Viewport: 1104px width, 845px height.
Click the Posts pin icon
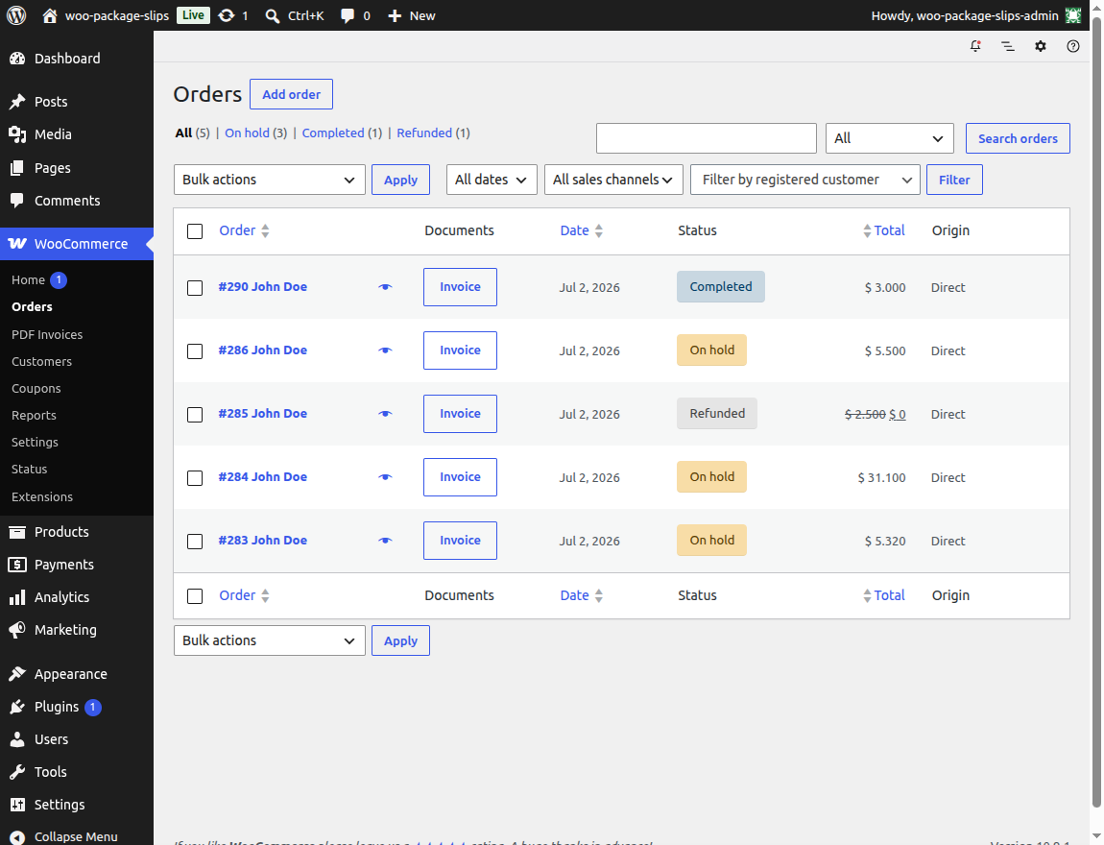click(17, 102)
